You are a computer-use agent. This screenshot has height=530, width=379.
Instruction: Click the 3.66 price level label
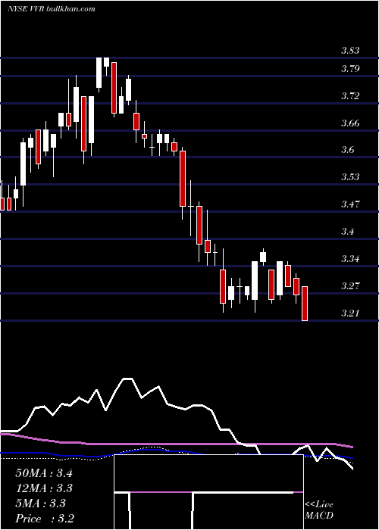pyautogui.click(x=350, y=123)
